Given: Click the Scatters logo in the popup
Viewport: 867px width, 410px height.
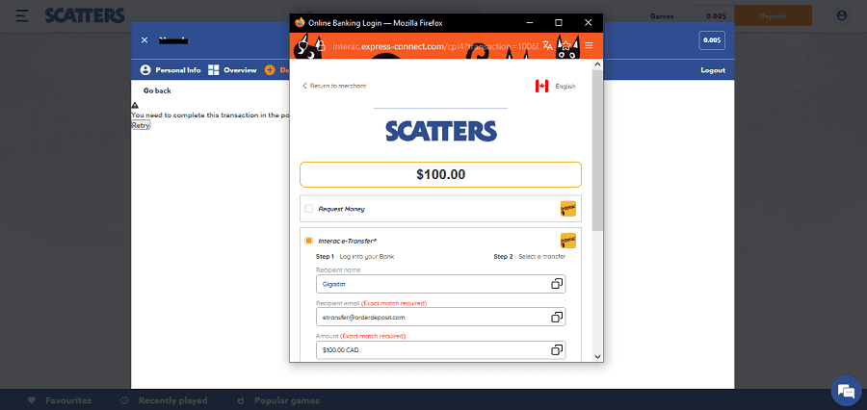Looking at the screenshot, I should click(x=440, y=132).
